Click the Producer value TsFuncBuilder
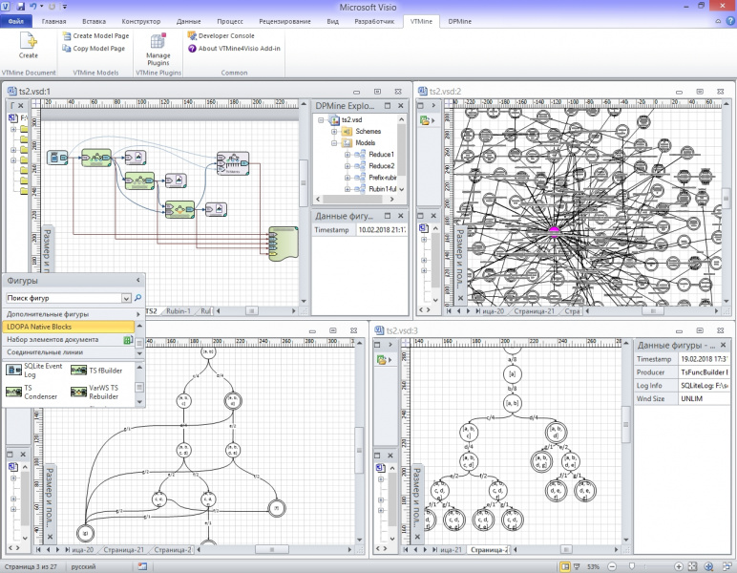The image size is (737, 573). pos(705,372)
